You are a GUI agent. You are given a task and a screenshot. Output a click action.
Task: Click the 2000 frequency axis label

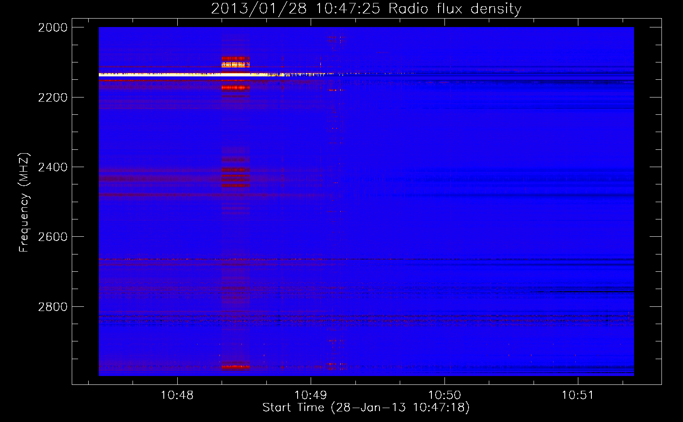point(53,27)
